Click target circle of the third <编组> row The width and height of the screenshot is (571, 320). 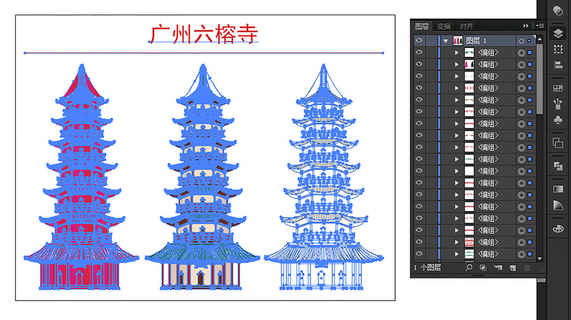[x=522, y=77]
